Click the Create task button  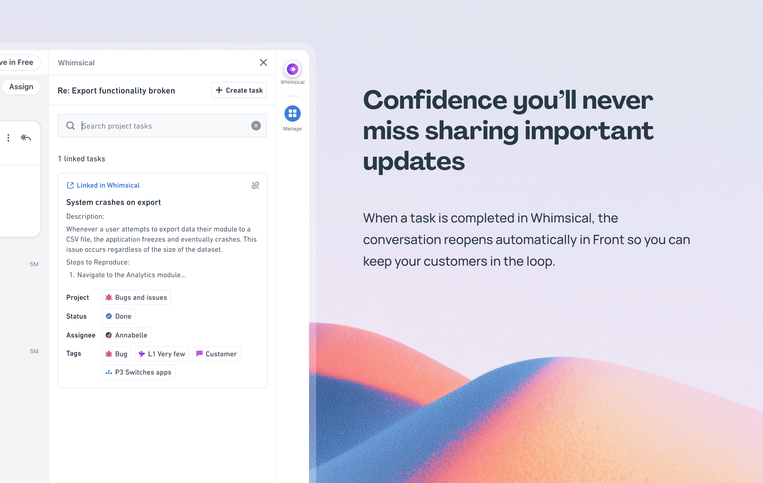(x=238, y=90)
